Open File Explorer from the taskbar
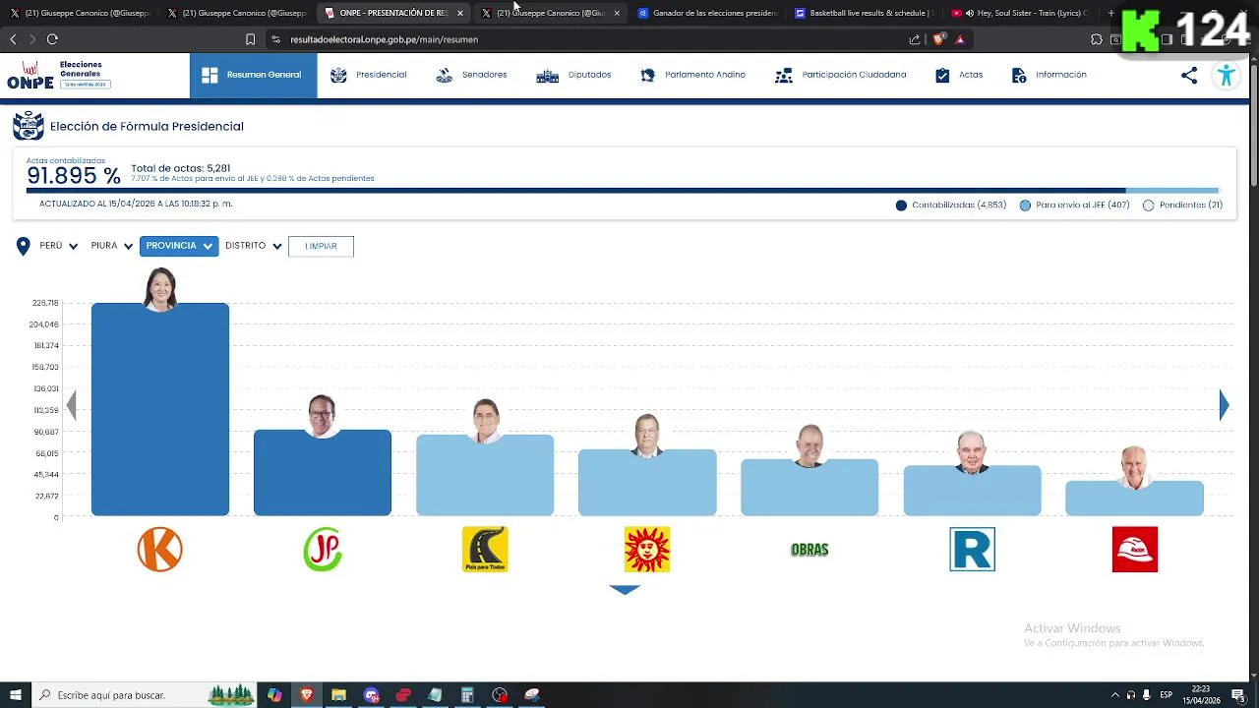The image size is (1259, 708). pyautogui.click(x=338, y=695)
